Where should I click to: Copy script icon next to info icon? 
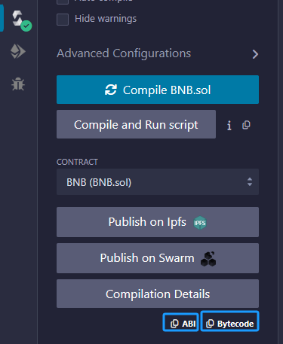[x=246, y=125]
